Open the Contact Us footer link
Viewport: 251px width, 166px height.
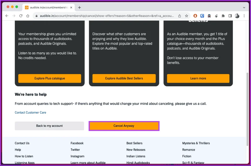22,143
